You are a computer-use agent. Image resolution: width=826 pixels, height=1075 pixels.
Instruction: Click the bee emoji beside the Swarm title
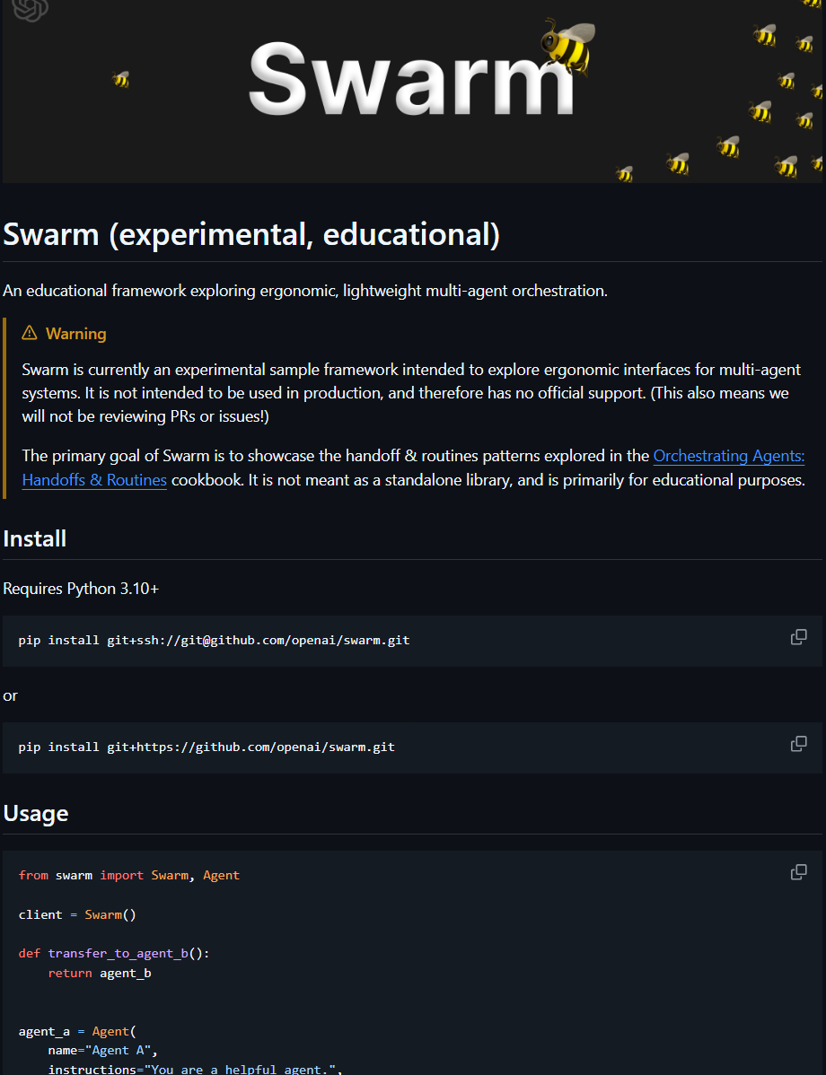pos(567,45)
